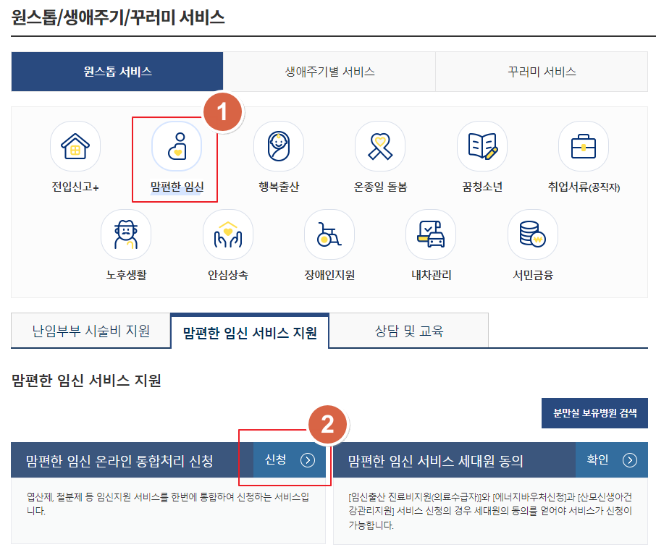The width and height of the screenshot is (656, 555).
Task: Open the 장애인지원 wheelchair icon
Action: 329,234
